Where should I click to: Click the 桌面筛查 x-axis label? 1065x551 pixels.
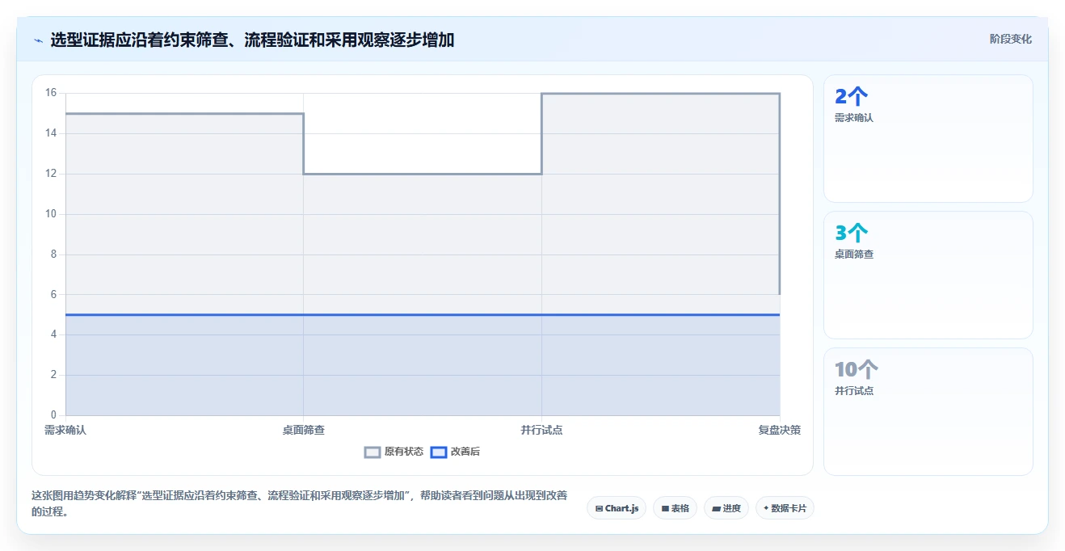click(x=304, y=431)
